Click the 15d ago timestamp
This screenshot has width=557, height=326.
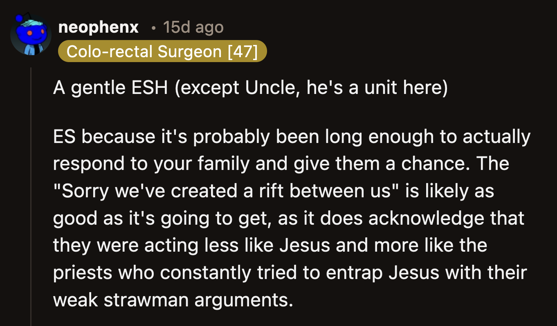193,27
